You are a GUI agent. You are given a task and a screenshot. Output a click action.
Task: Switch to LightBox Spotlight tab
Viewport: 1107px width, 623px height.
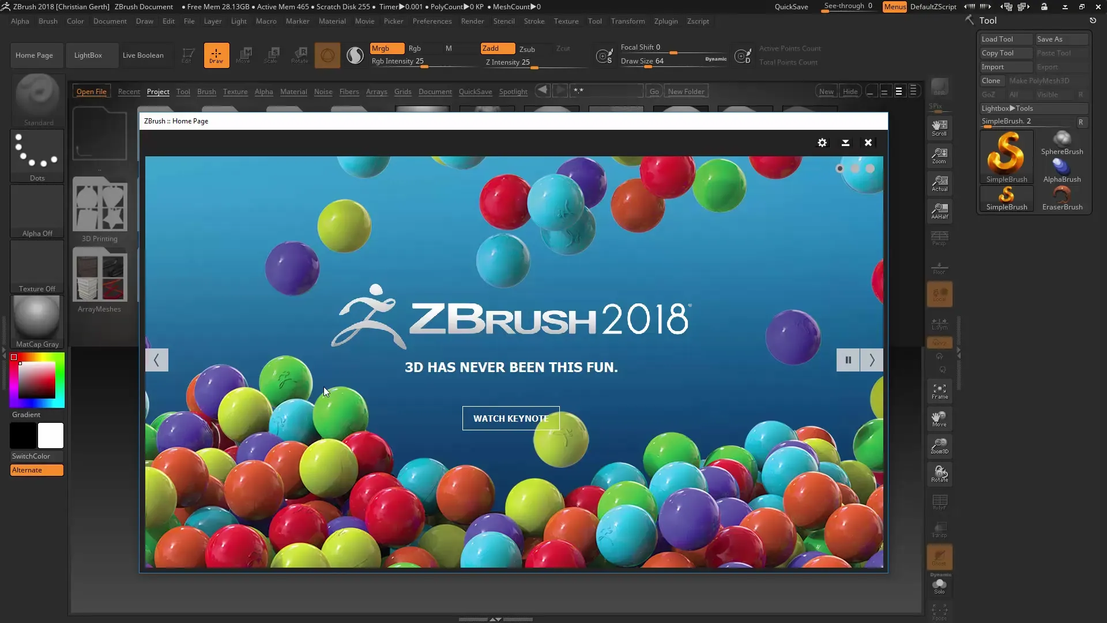pyautogui.click(x=513, y=92)
